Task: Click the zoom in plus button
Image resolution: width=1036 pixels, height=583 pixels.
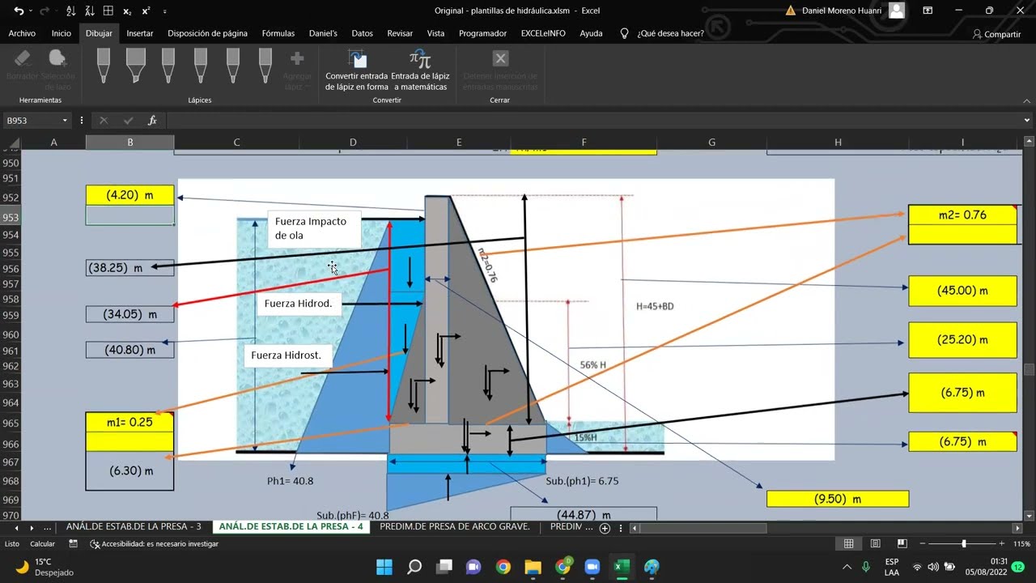Action: (x=1001, y=544)
